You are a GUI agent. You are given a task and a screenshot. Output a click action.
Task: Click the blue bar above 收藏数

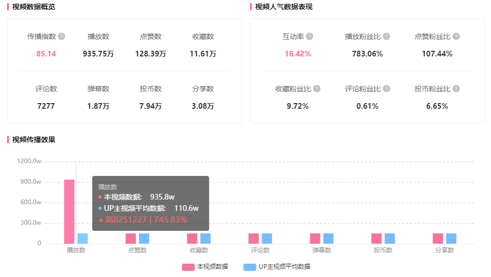coord(206,239)
